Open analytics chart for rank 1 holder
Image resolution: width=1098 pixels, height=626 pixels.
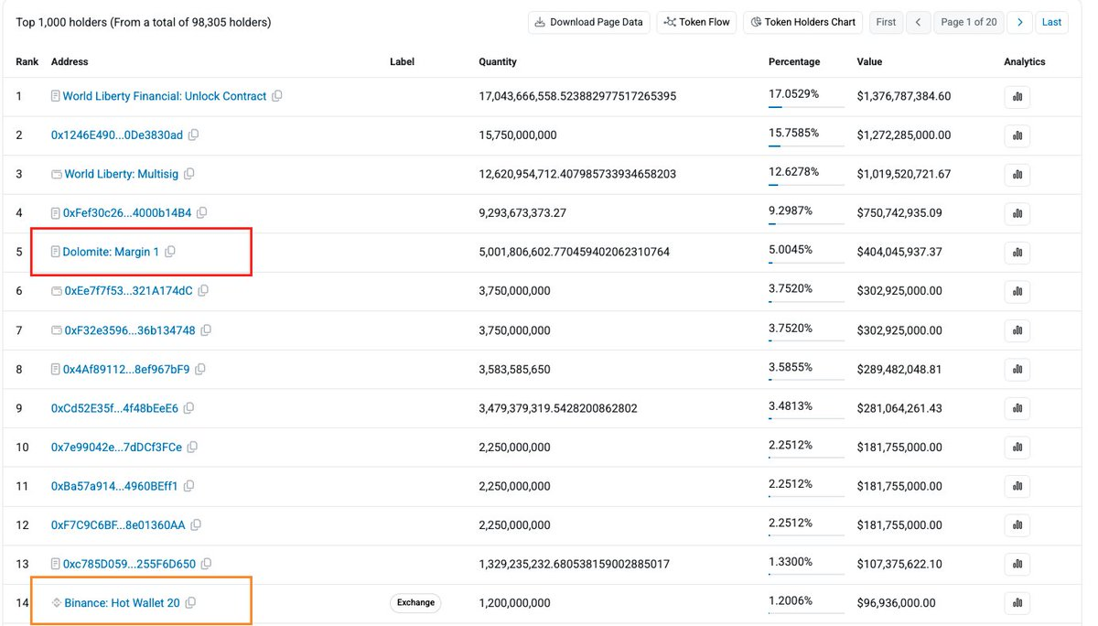point(1017,96)
